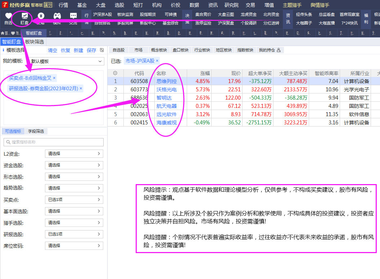Image resolution: width=380 pixels, height=279 pixels.
Task: Click 保存 to save the template
Action: pos(91,50)
